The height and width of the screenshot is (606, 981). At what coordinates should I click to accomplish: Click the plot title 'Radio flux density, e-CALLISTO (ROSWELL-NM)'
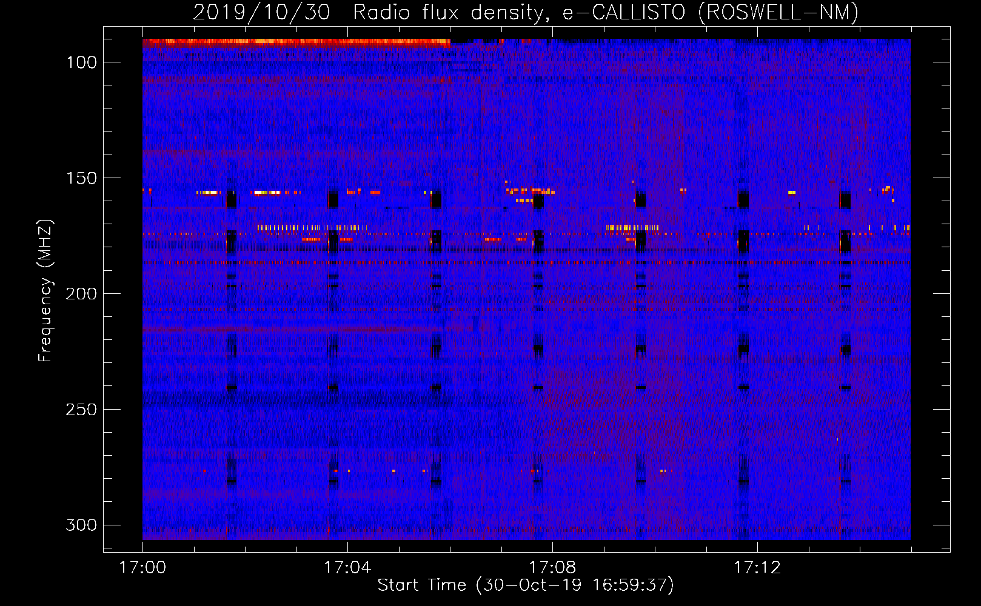(x=606, y=12)
